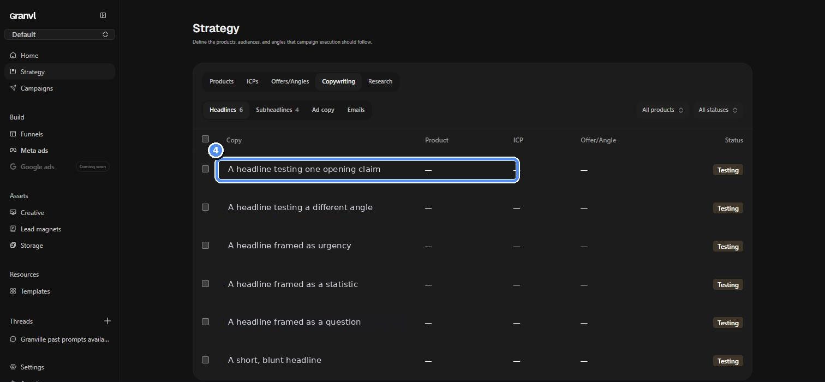The width and height of the screenshot is (825, 382).
Task: Click the Google ads G icon
Action: click(14, 166)
